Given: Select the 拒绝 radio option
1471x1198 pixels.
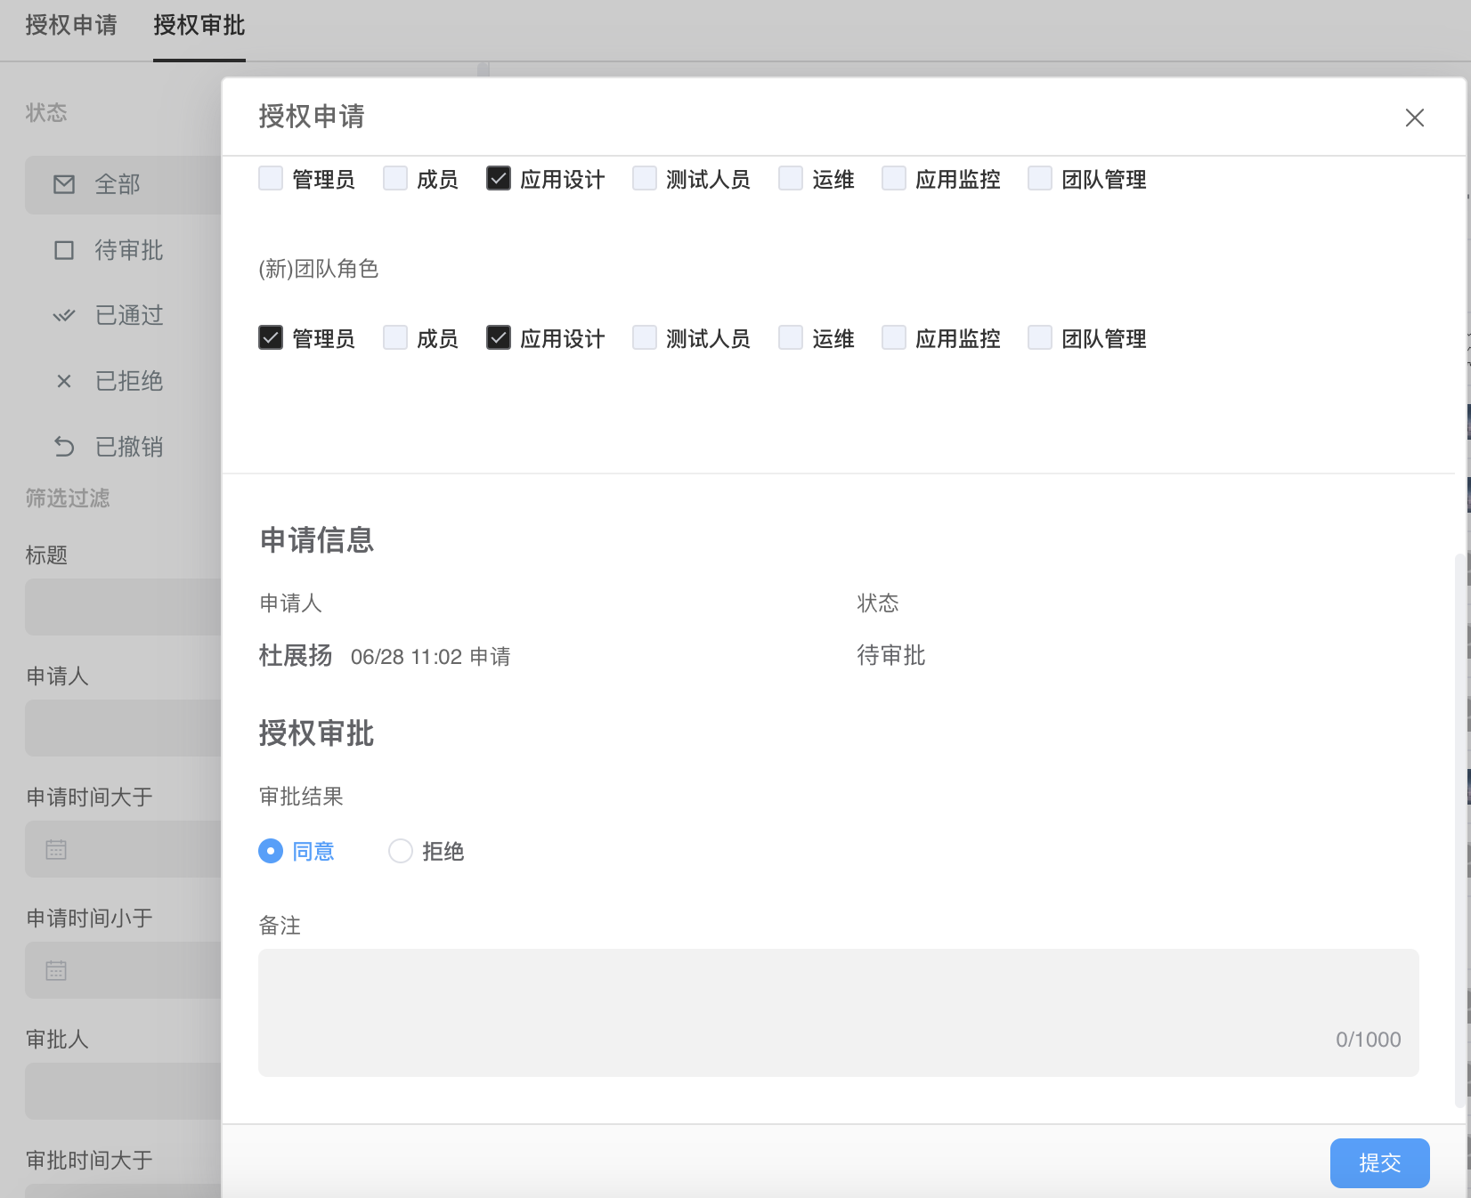Looking at the screenshot, I should click(401, 851).
